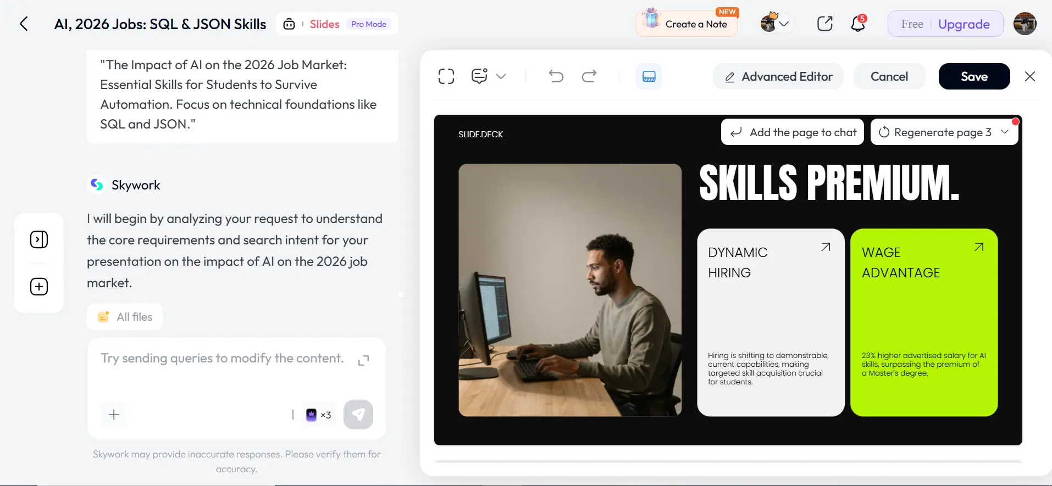Attach a file with the plus button
The height and width of the screenshot is (486, 1052).
coord(114,415)
